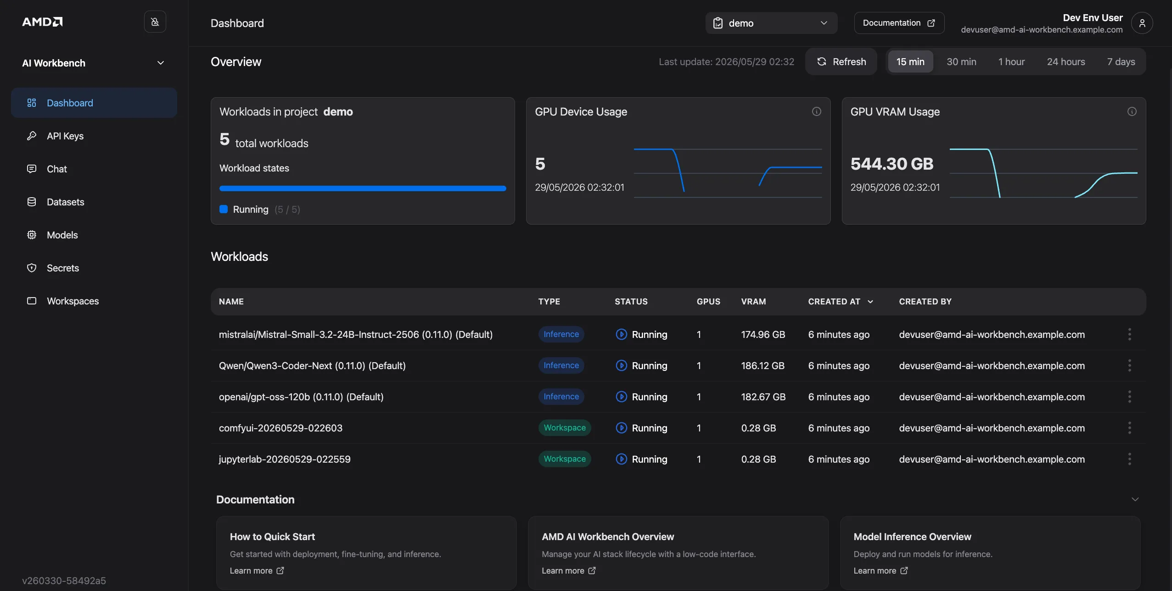Click the project clipboard icon beside demo
The width and height of the screenshot is (1172, 591).
click(718, 23)
